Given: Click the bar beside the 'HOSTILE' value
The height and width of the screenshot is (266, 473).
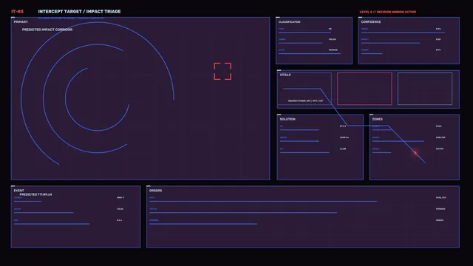Looking at the screenshot, I should tap(310, 54).
